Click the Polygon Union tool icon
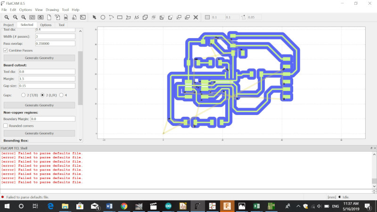 145,17
